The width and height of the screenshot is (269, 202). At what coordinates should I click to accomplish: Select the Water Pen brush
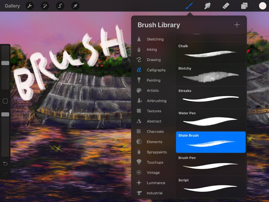pyautogui.click(x=211, y=120)
